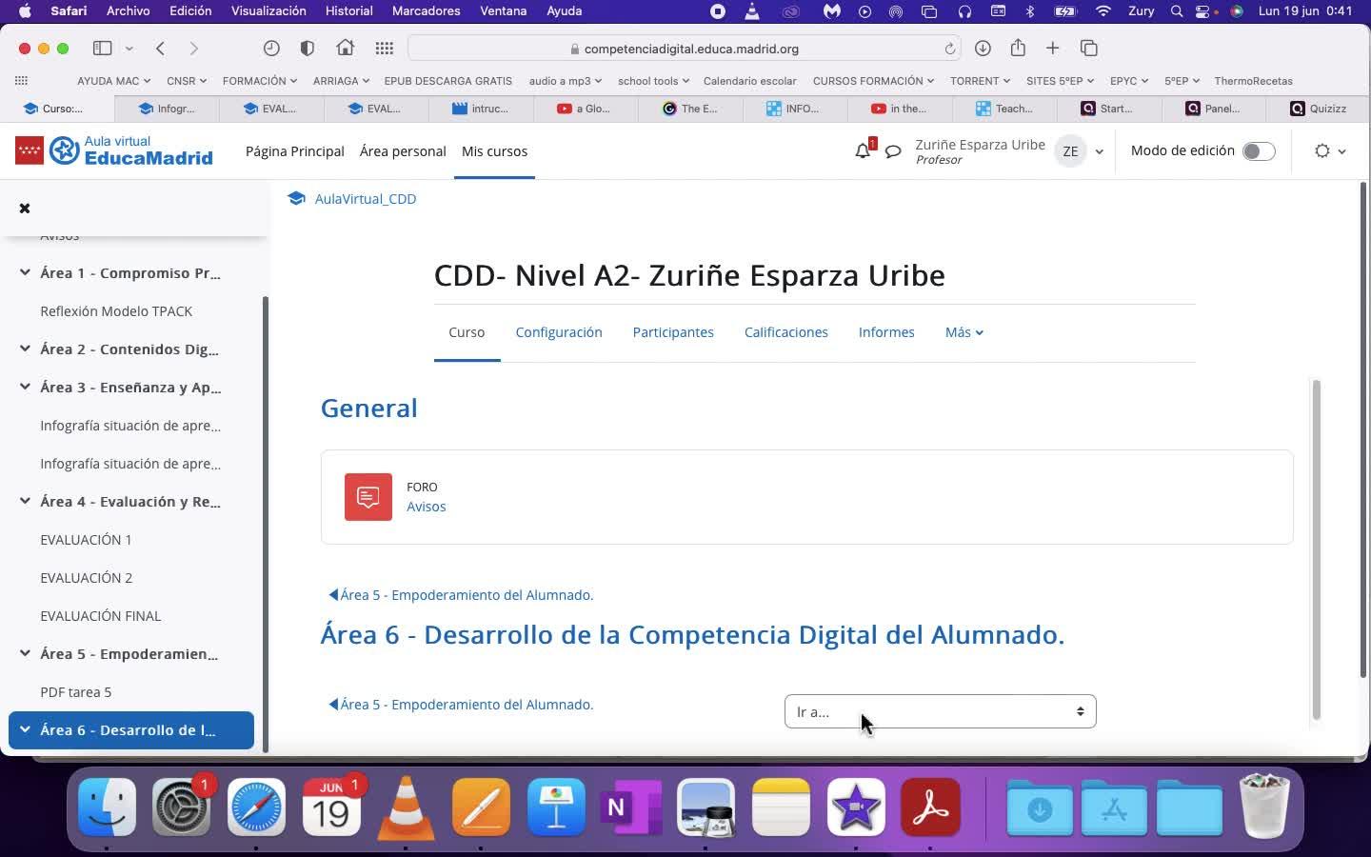This screenshot has width=1371, height=857.
Task: Click the Safari share icon
Action: [1018, 49]
